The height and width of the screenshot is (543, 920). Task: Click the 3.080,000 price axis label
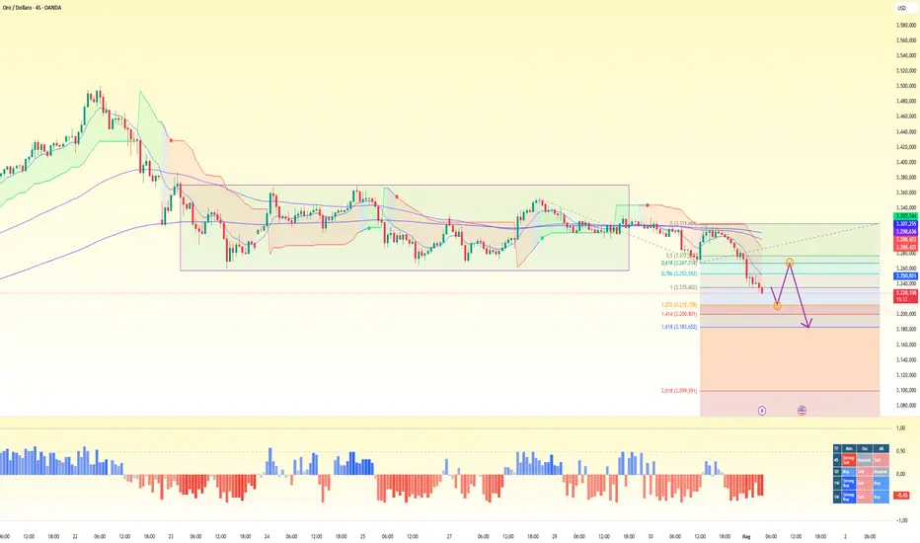[906, 406]
